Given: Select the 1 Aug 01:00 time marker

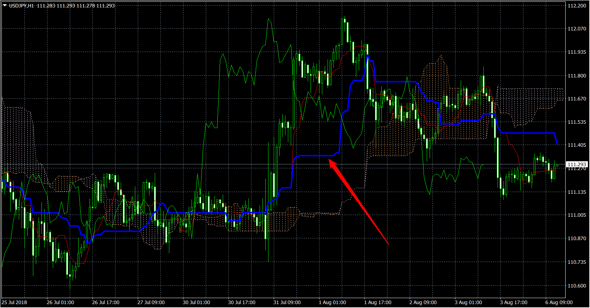Looking at the screenshot, I should tap(332, 302).
